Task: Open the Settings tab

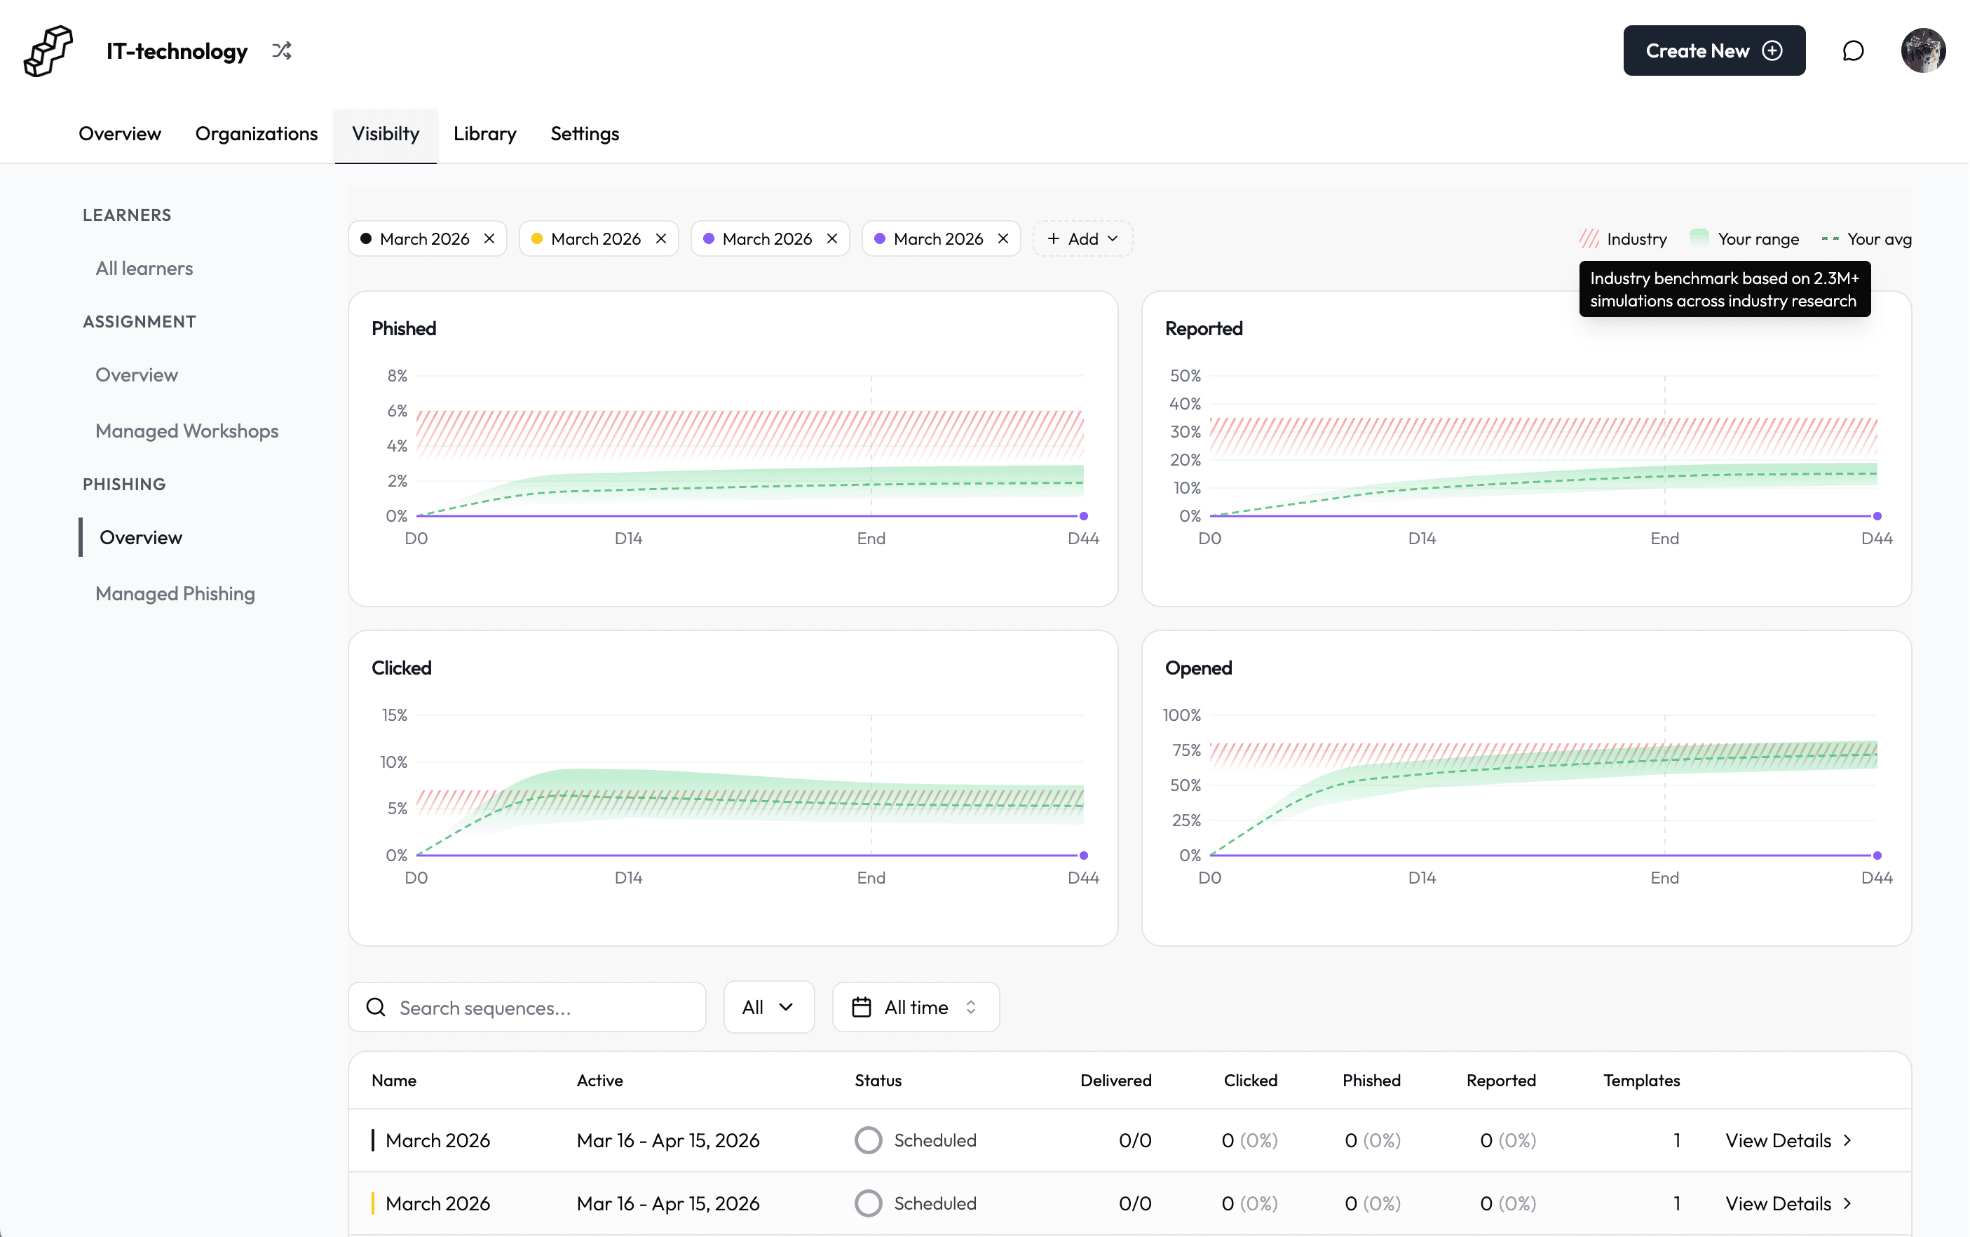Action: (x=584, y=133)
